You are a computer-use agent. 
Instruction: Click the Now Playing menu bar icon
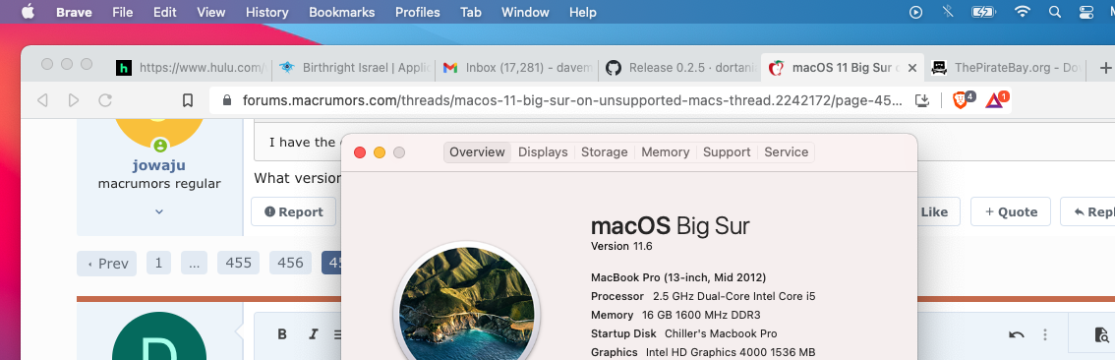[916, 12]
